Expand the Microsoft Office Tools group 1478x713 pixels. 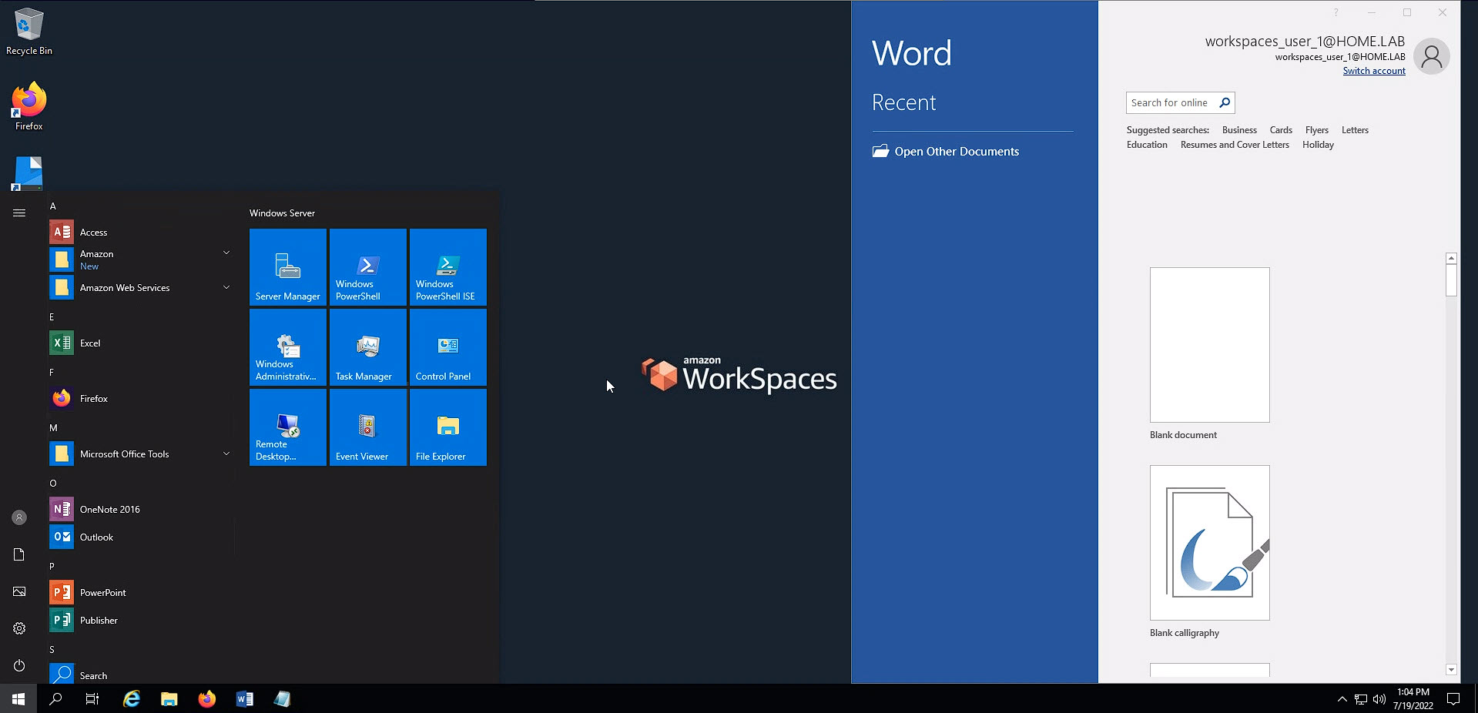(x=226, y=454)
